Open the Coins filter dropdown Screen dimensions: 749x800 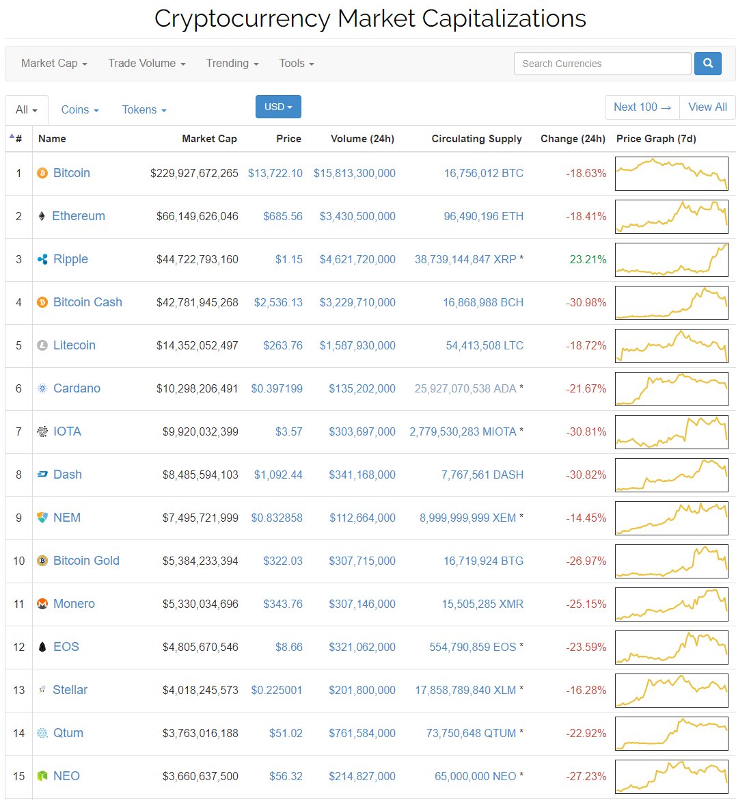click(x=80, y=109)
